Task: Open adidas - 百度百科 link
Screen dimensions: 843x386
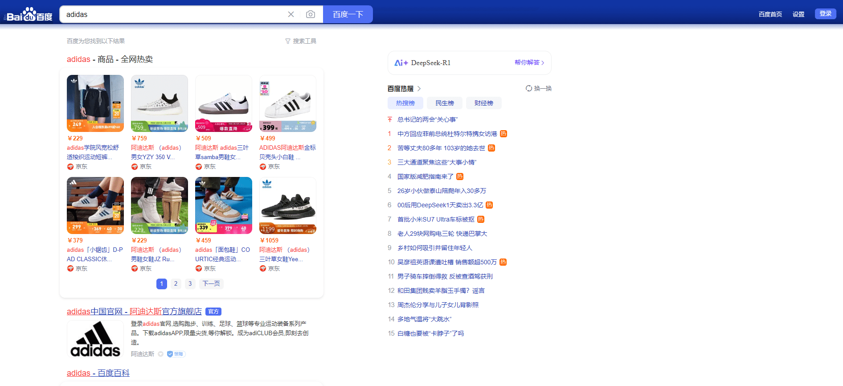Action: click(98, 373)
